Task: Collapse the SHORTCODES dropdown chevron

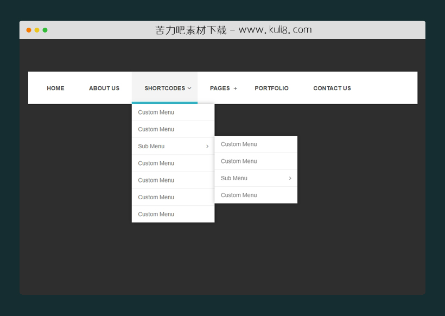Action: pos(189,88)
